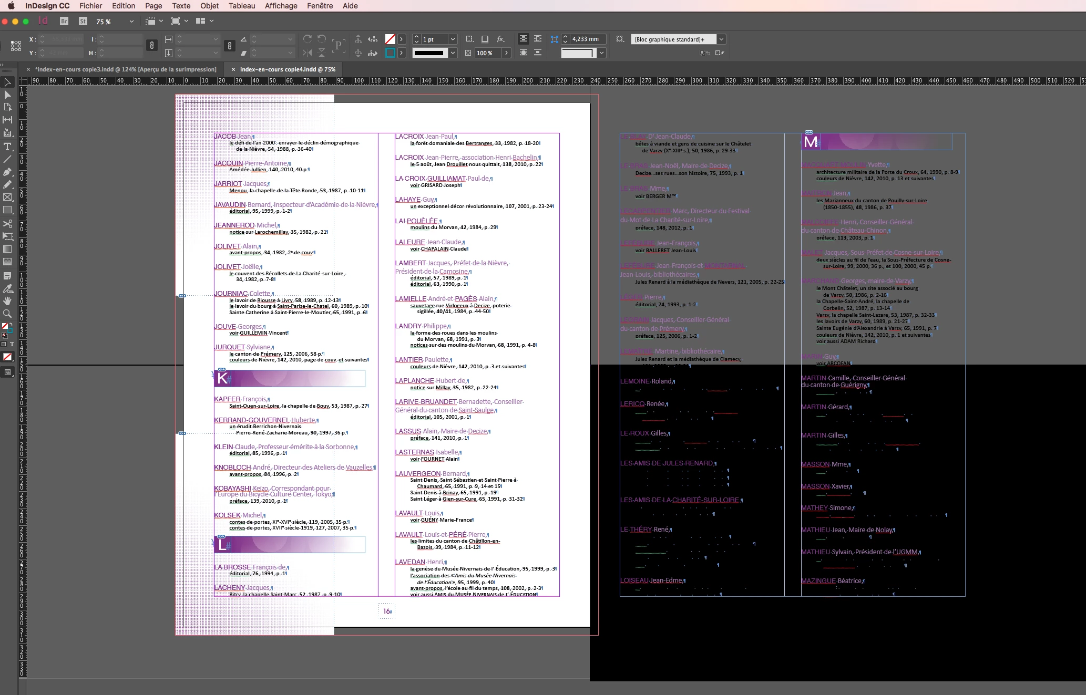Screen dimensions: 1086x695
Task: Open the Affichage menu
Action: (x=281, y=6)
